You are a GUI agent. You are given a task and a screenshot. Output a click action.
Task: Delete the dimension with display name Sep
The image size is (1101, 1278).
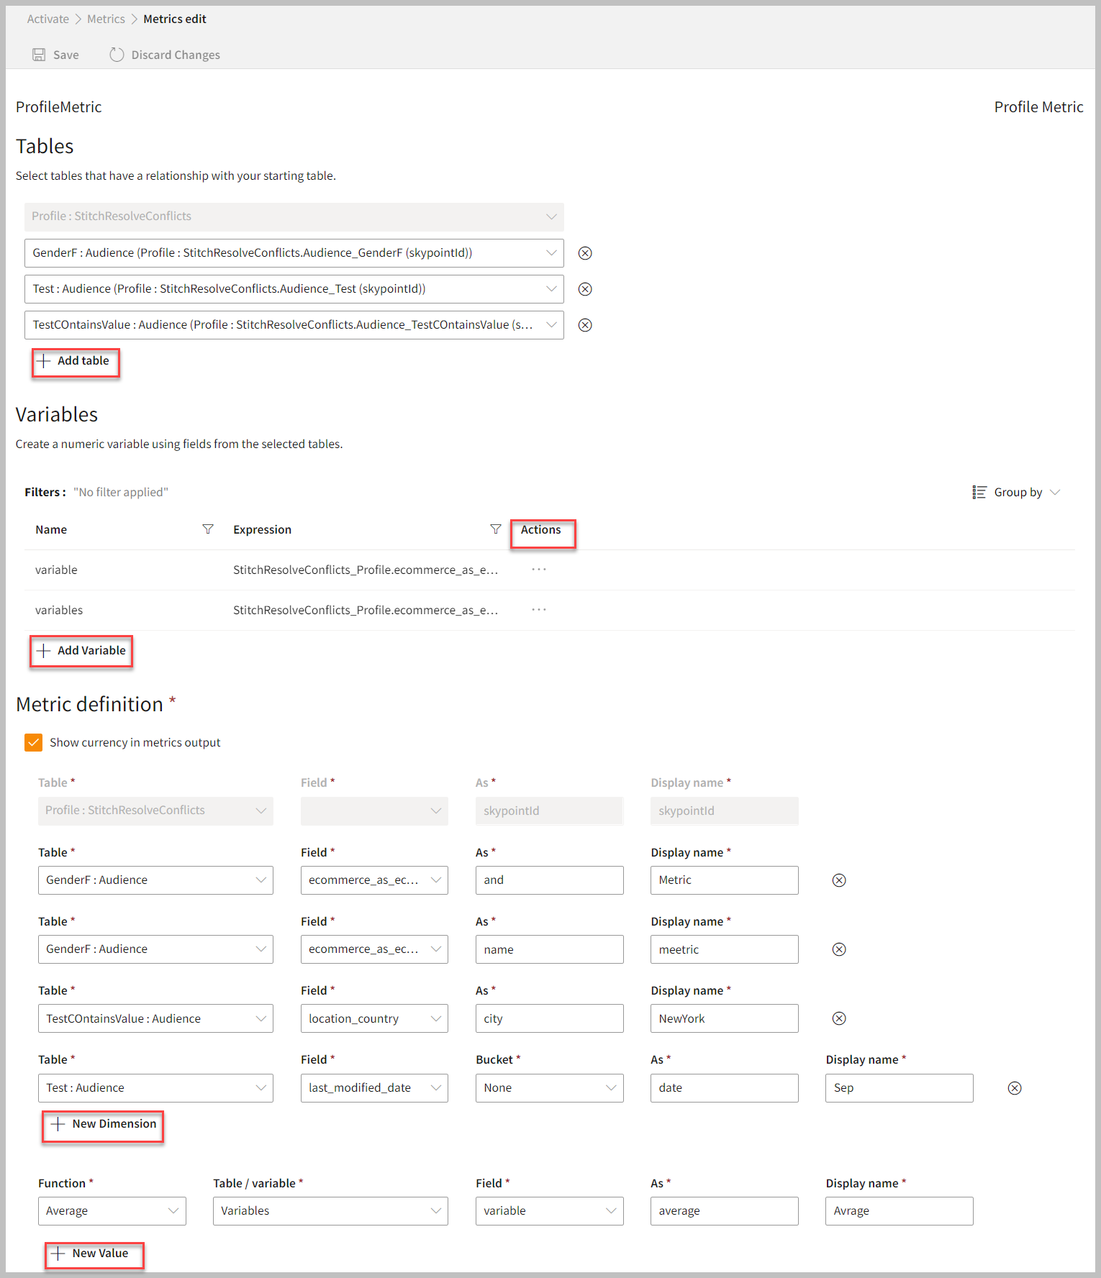coord(1015,1088)
